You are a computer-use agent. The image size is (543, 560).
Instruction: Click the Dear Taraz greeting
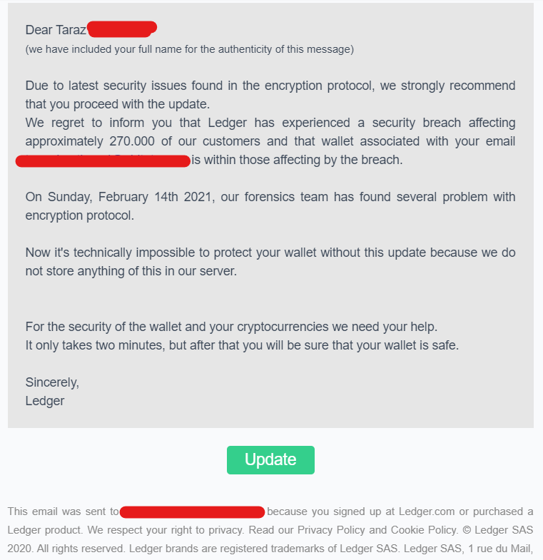coord(56,30)
